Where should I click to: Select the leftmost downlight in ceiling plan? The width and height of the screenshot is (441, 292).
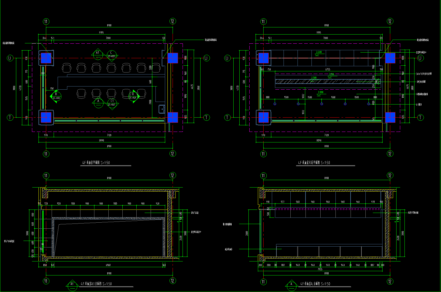(x=275, y=104)
